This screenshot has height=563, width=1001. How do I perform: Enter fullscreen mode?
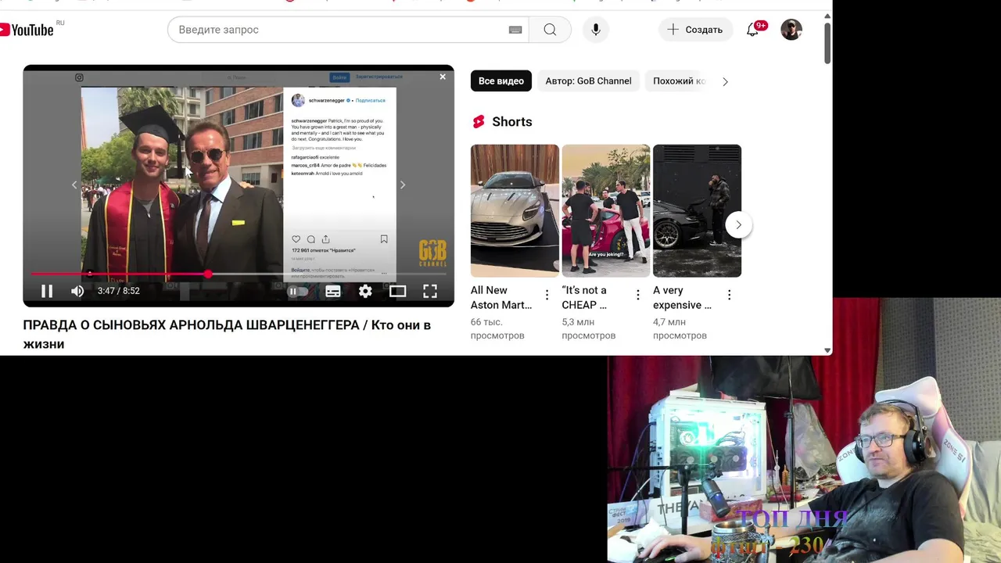click(x=430, y=291)
